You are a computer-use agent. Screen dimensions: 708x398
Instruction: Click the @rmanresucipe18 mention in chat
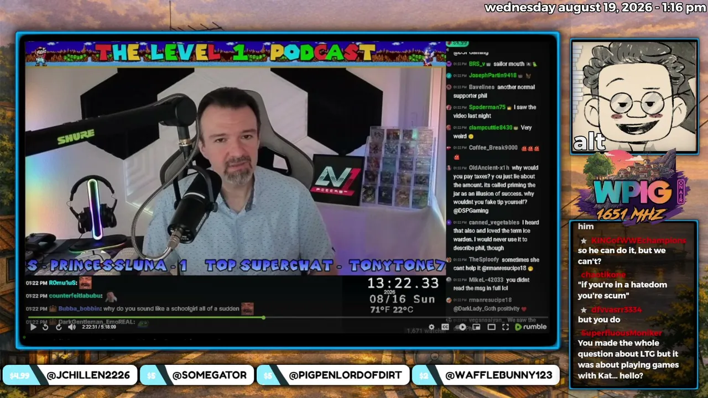[x=503, y=268]
